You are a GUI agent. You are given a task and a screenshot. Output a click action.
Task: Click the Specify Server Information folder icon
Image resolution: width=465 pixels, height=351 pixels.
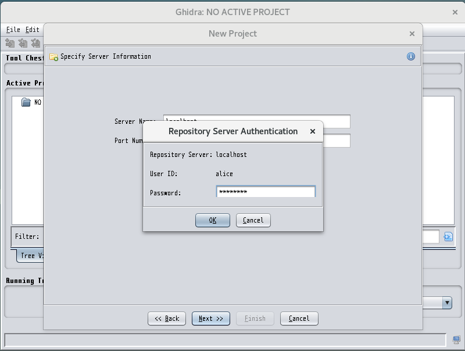(53, 56)
